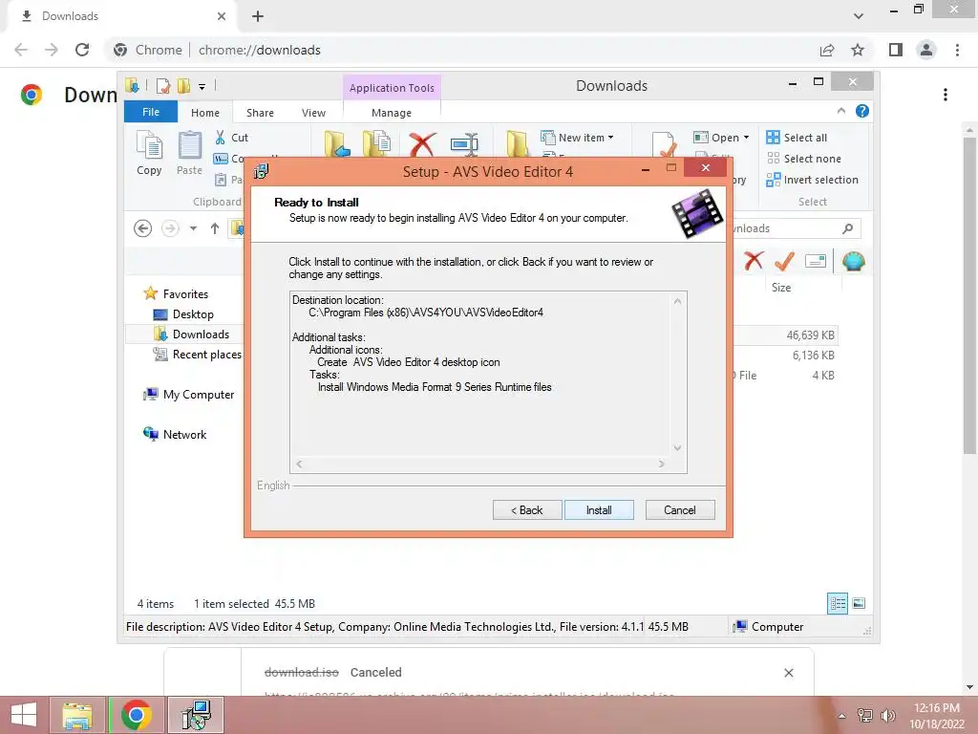This screenshot has width=978, height=734.
Task: Cancel the AVS Video Editor setup
Action: pyautogui.click(x=680, y=510)
